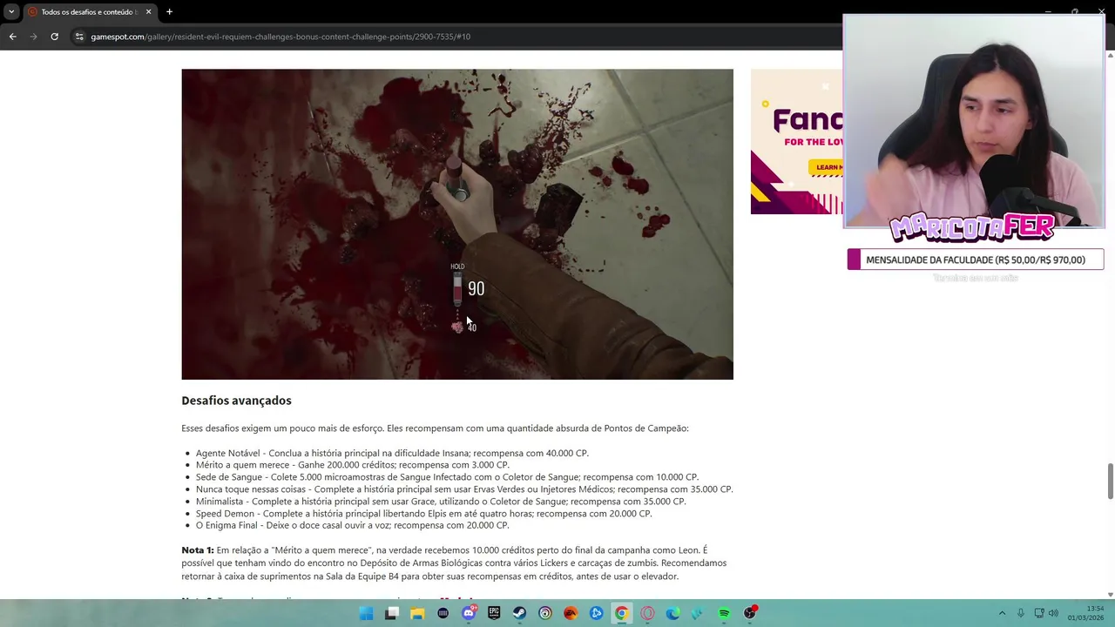Image resolution: width=1115 pixels, height=627 pixels.
Task: Reload the GameSpot page
Action: [x=54, y=37]
